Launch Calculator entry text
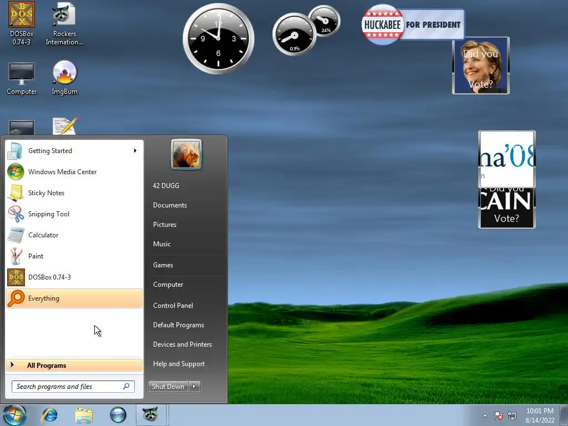Viewport: 568px width, 426px height. pyautogui.click(x=43, y=235)
